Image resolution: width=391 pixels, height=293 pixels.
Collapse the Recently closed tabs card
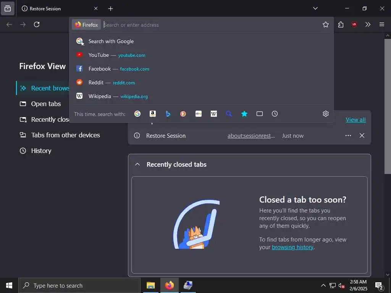(137, 164)
